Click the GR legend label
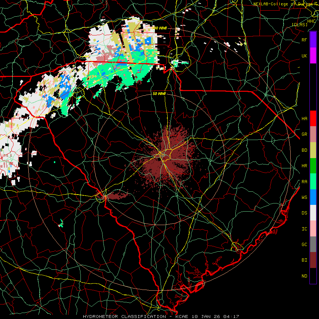Viewport: 319px width, 319px height. click(304, 134)
